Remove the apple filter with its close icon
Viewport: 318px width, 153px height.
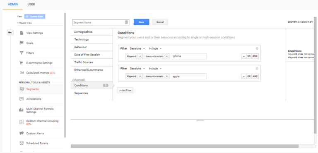point(257,69)
